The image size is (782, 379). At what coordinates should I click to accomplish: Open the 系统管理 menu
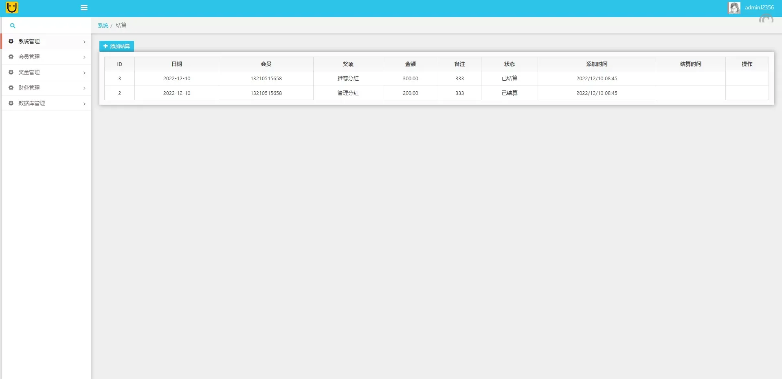[x=46, y=42]
